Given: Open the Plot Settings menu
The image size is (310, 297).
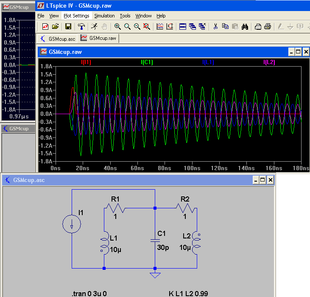Looking at the screenshot, I should pos(76,16).
